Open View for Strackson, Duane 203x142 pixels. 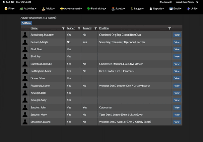click(177, 122)
